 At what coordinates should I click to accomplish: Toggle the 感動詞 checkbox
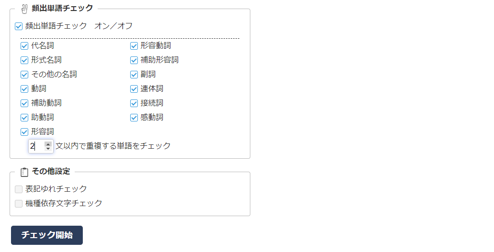[134, 118]
